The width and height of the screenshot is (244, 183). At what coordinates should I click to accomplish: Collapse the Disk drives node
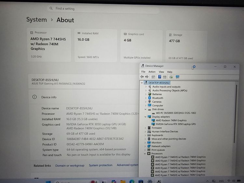(x=145, y=109)
